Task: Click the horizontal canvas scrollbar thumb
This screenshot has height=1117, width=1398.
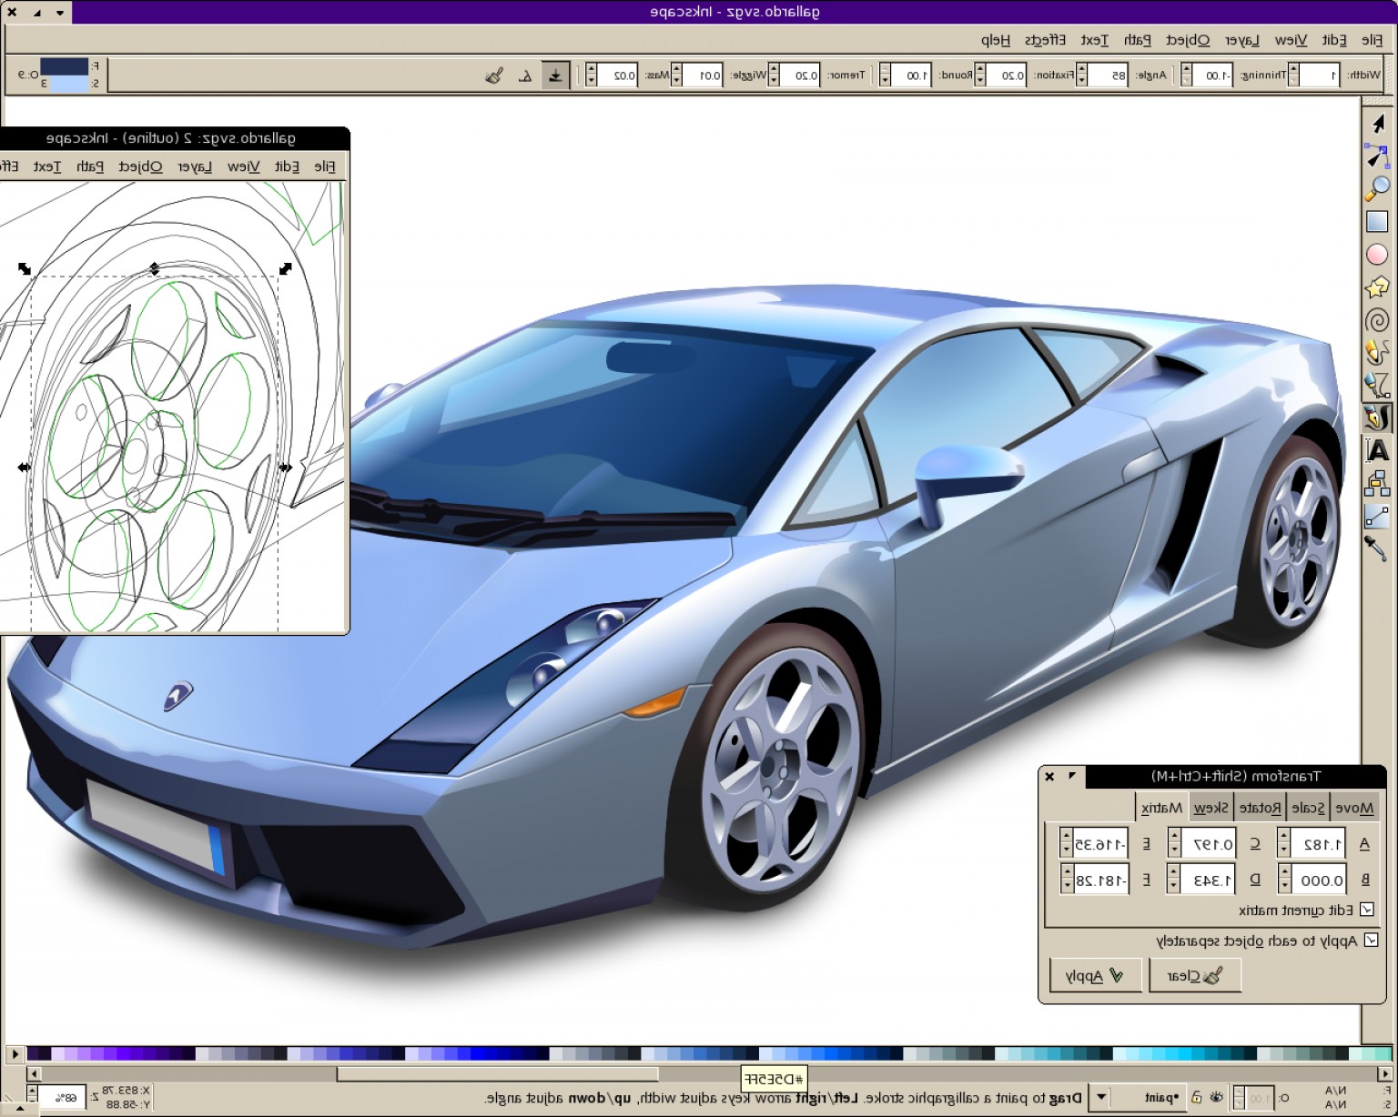Action: tap(497, 1073)
